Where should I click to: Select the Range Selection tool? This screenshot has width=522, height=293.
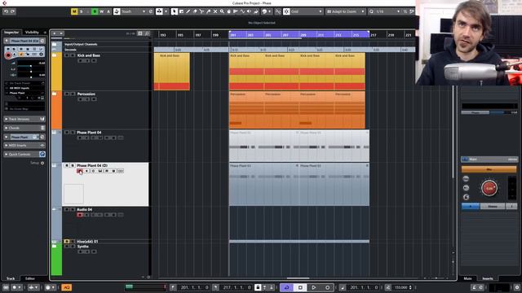coord(181,11)
